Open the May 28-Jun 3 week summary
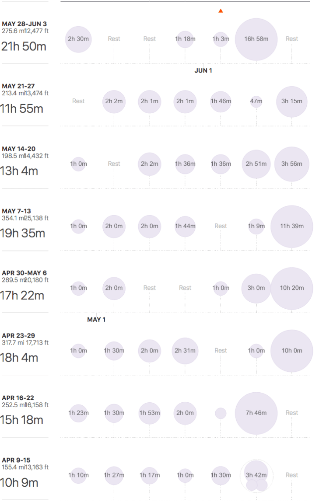Viewport: 319px width, 502px height. [24, 24]
